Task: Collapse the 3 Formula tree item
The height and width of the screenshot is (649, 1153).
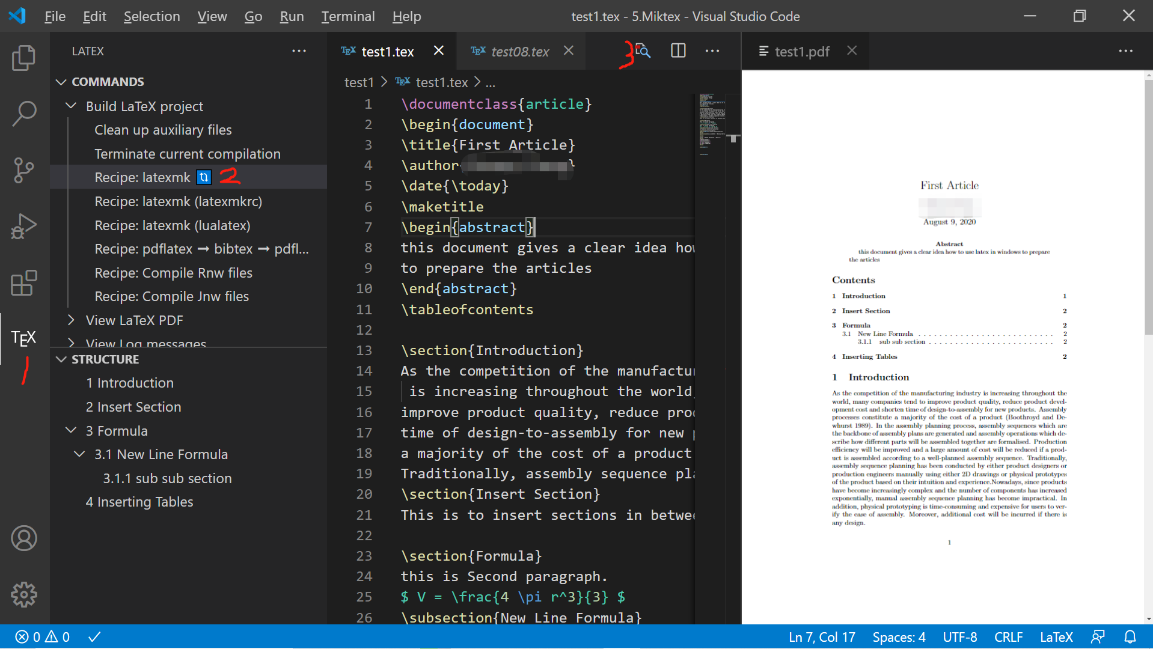Action: pyautogui.click(x=70, y=430)
